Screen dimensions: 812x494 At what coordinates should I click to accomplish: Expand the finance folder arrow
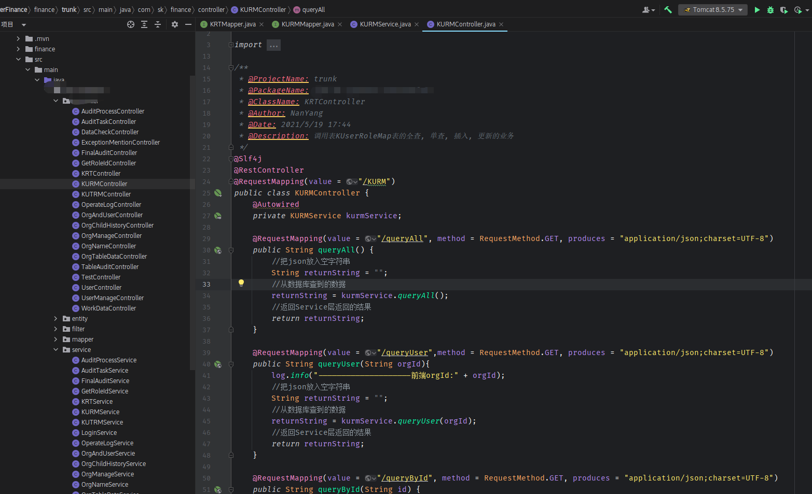pyautogui.click(x=18, y=49)
